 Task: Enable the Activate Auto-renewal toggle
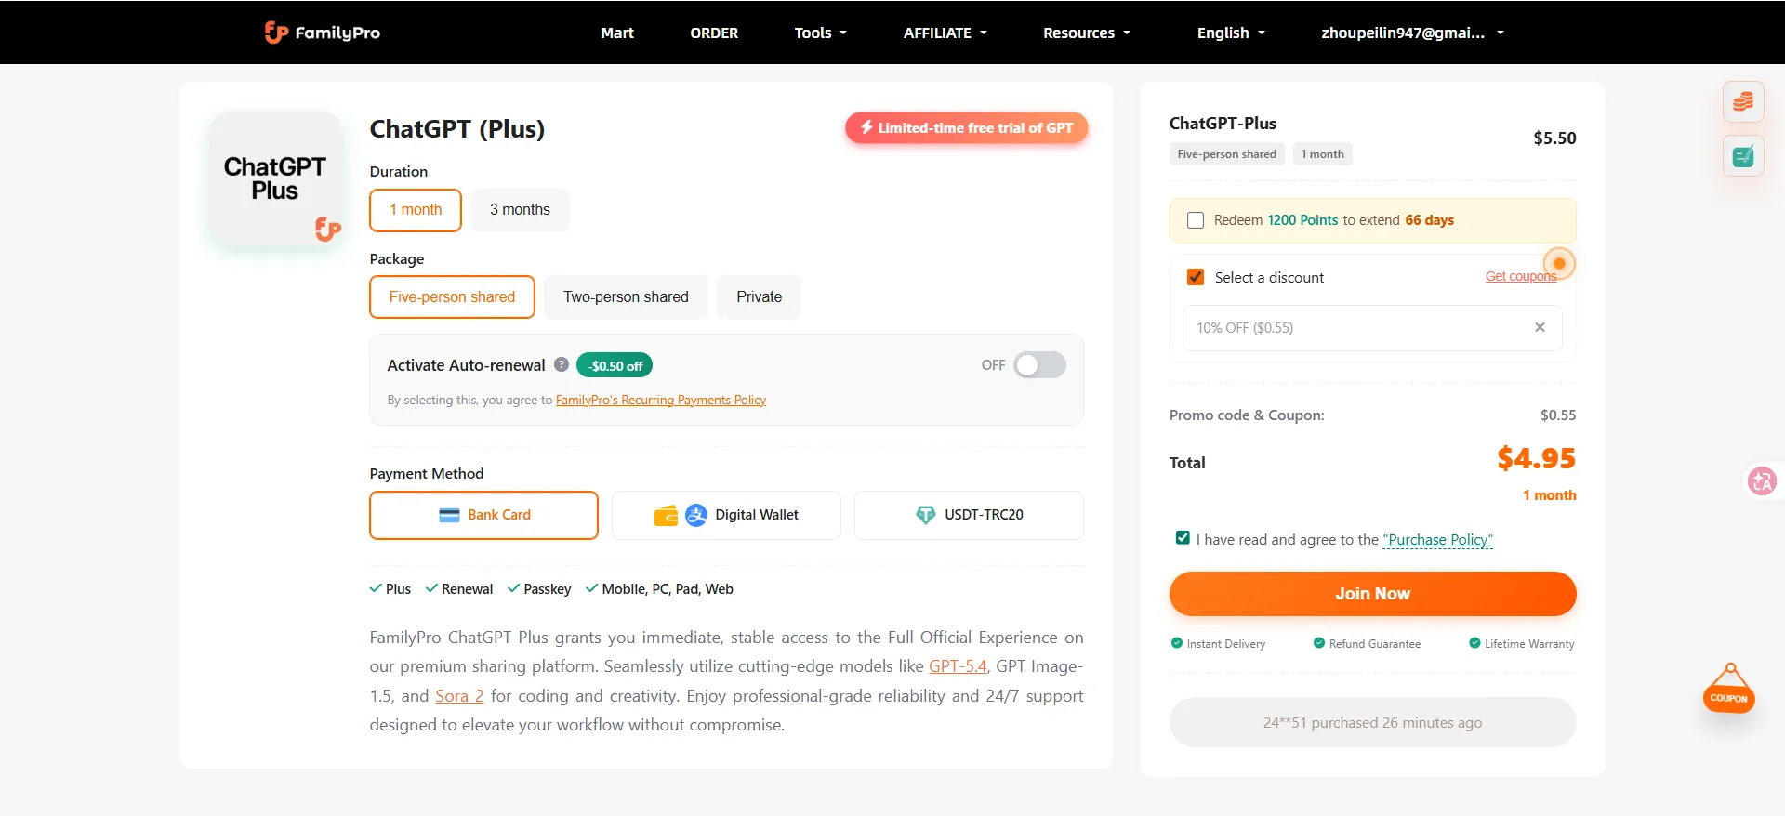[x=1039, y=365]
